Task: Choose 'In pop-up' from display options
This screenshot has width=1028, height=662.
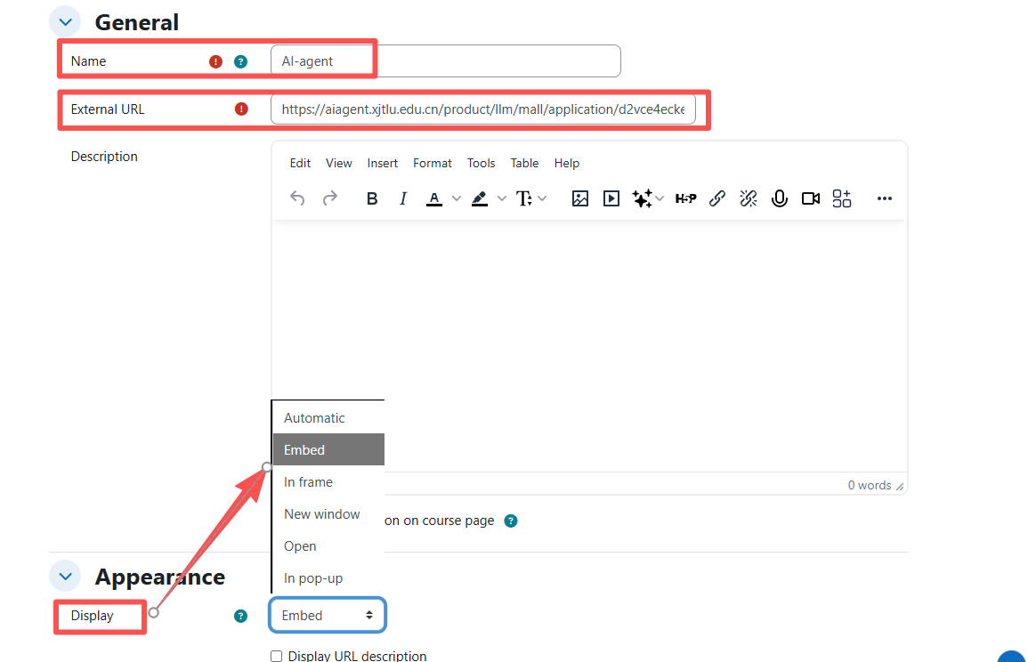Action: [x=313, y=578]
